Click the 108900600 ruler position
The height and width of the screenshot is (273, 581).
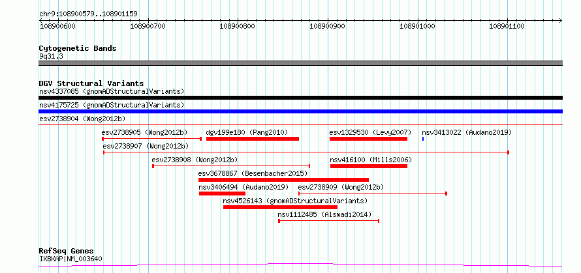tap(57, 26)
